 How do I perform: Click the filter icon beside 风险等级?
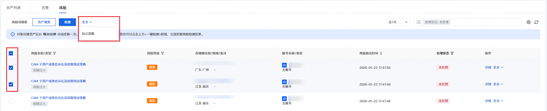point(163,53)
